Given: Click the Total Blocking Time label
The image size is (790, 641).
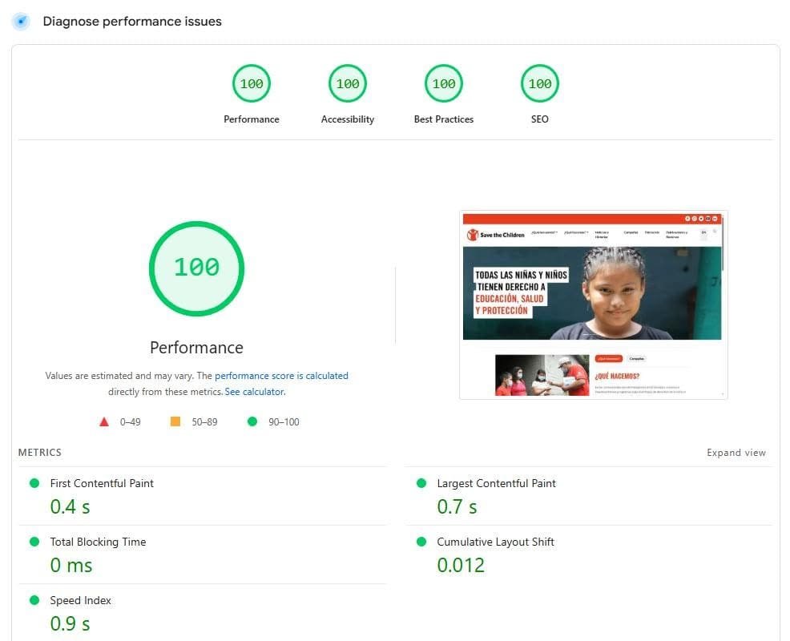Looking at the screenshot, I should [98, 542].
